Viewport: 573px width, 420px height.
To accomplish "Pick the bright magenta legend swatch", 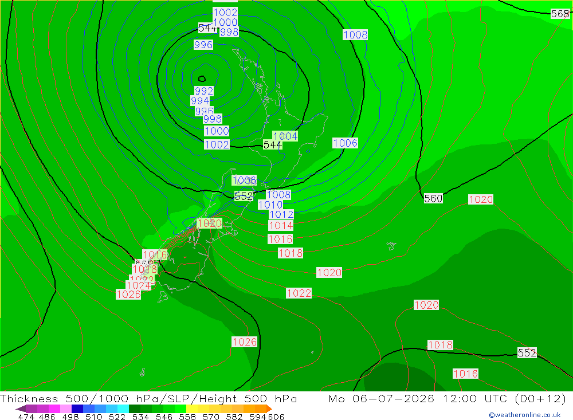I will click(x=54, y=409).
